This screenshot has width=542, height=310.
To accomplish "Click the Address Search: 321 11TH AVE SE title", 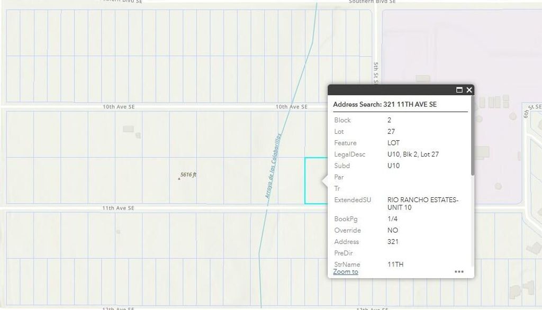I will click(384, 104).
